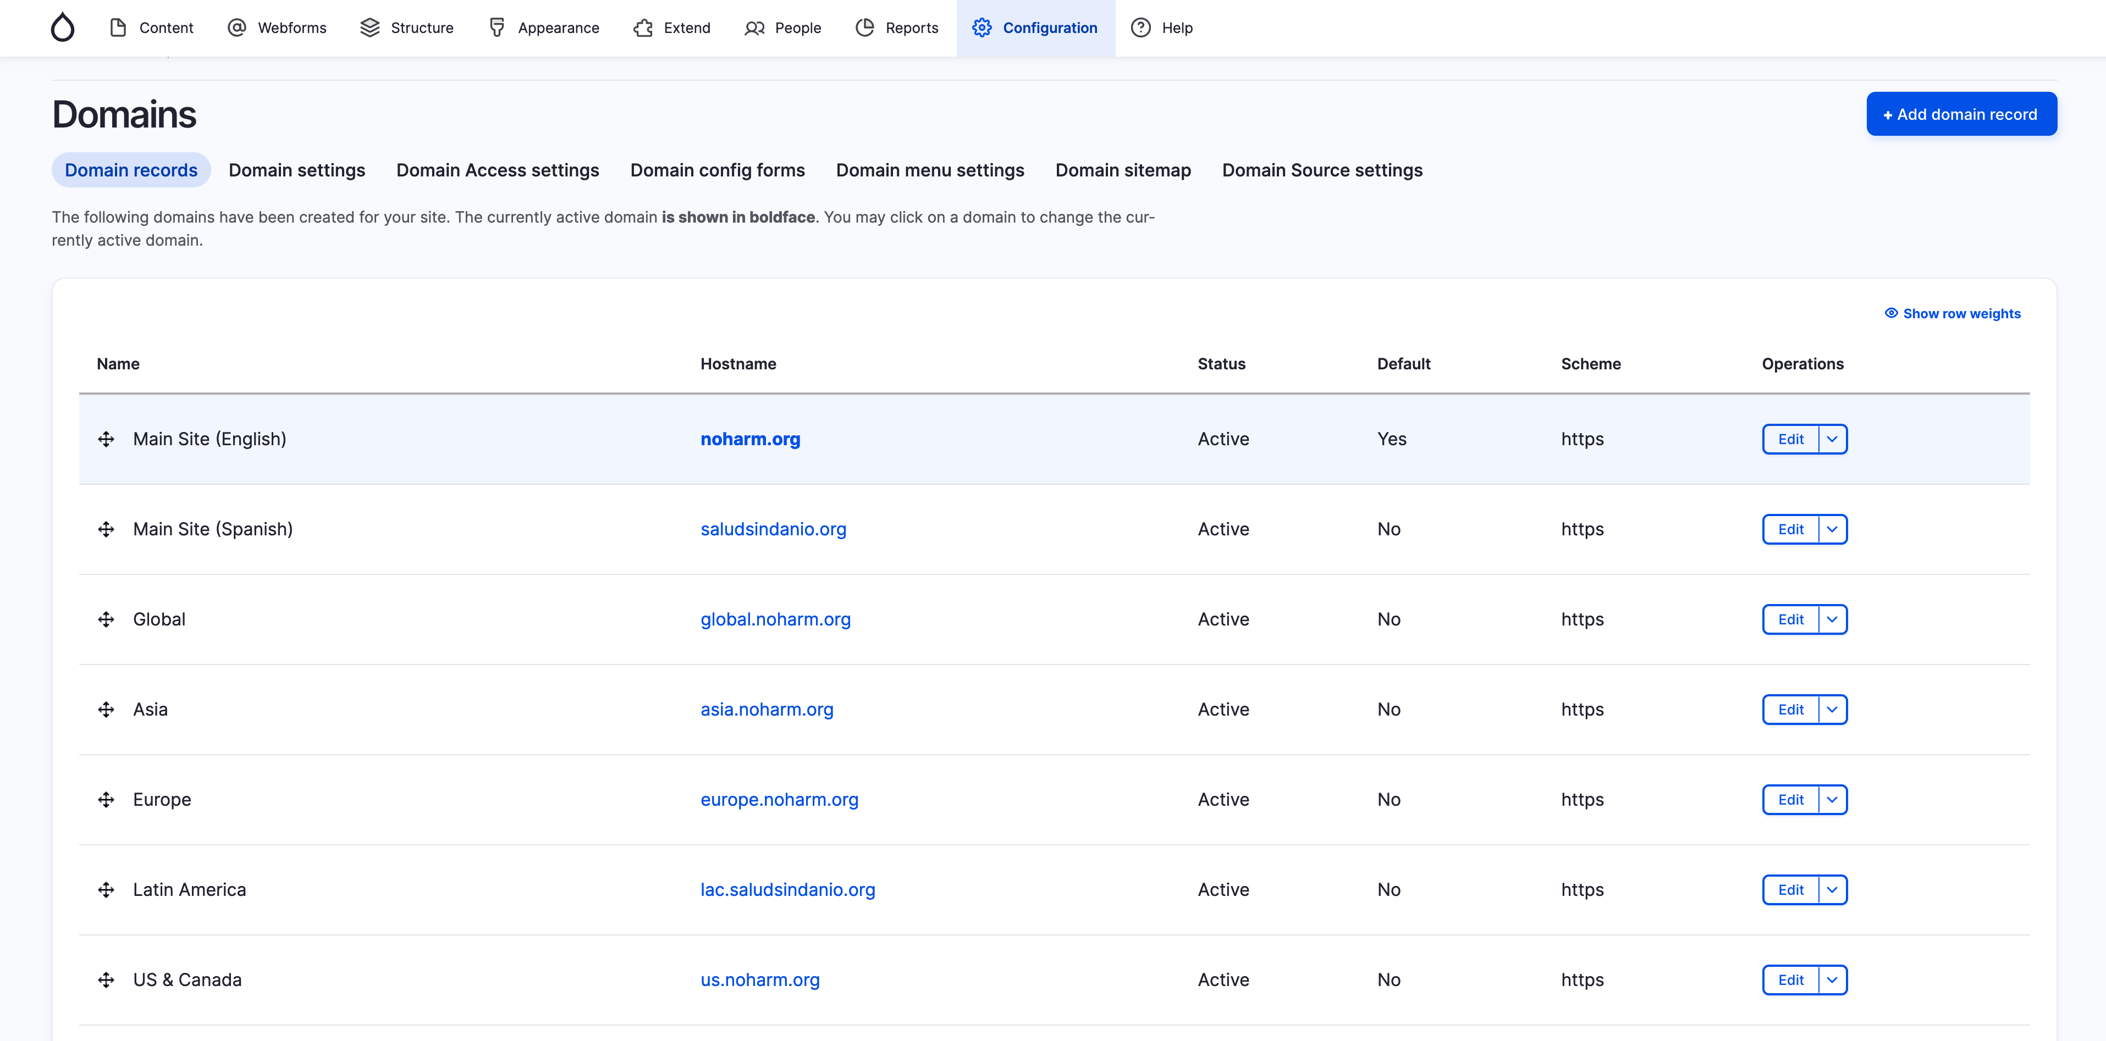Click the Domains page heading
The width and height of the screenshot is (2106, 1041).
tap(124, 114)
